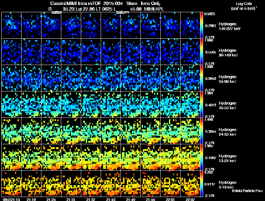Click the color bar for Hydrogen 149-227 keV
The height and width of the screenshot is (201, 265).
click(202, 25)
